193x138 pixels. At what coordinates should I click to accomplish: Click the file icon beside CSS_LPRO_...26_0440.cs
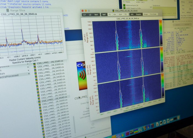(x=37, y=83)
